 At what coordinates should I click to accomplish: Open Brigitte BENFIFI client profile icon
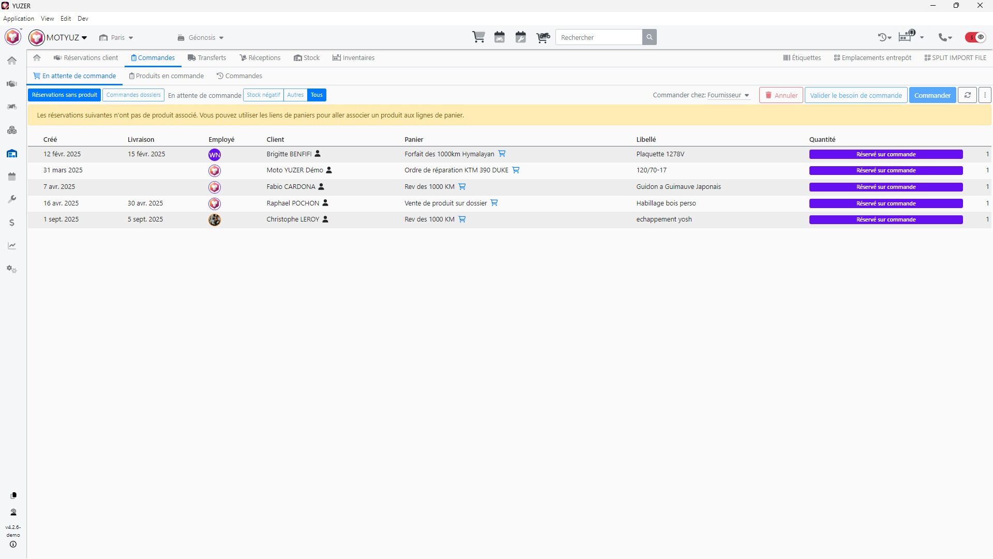pos(318,154)
